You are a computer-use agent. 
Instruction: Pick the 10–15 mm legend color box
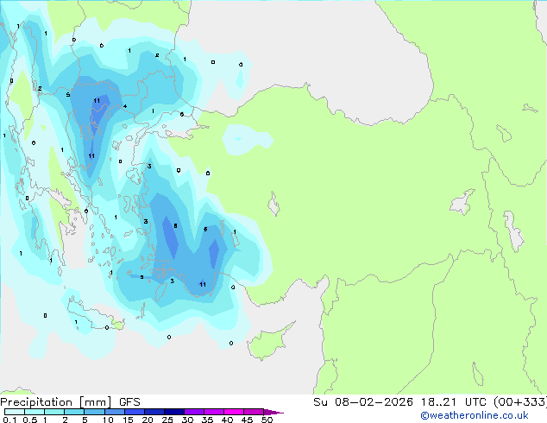(x=115, y=412)
